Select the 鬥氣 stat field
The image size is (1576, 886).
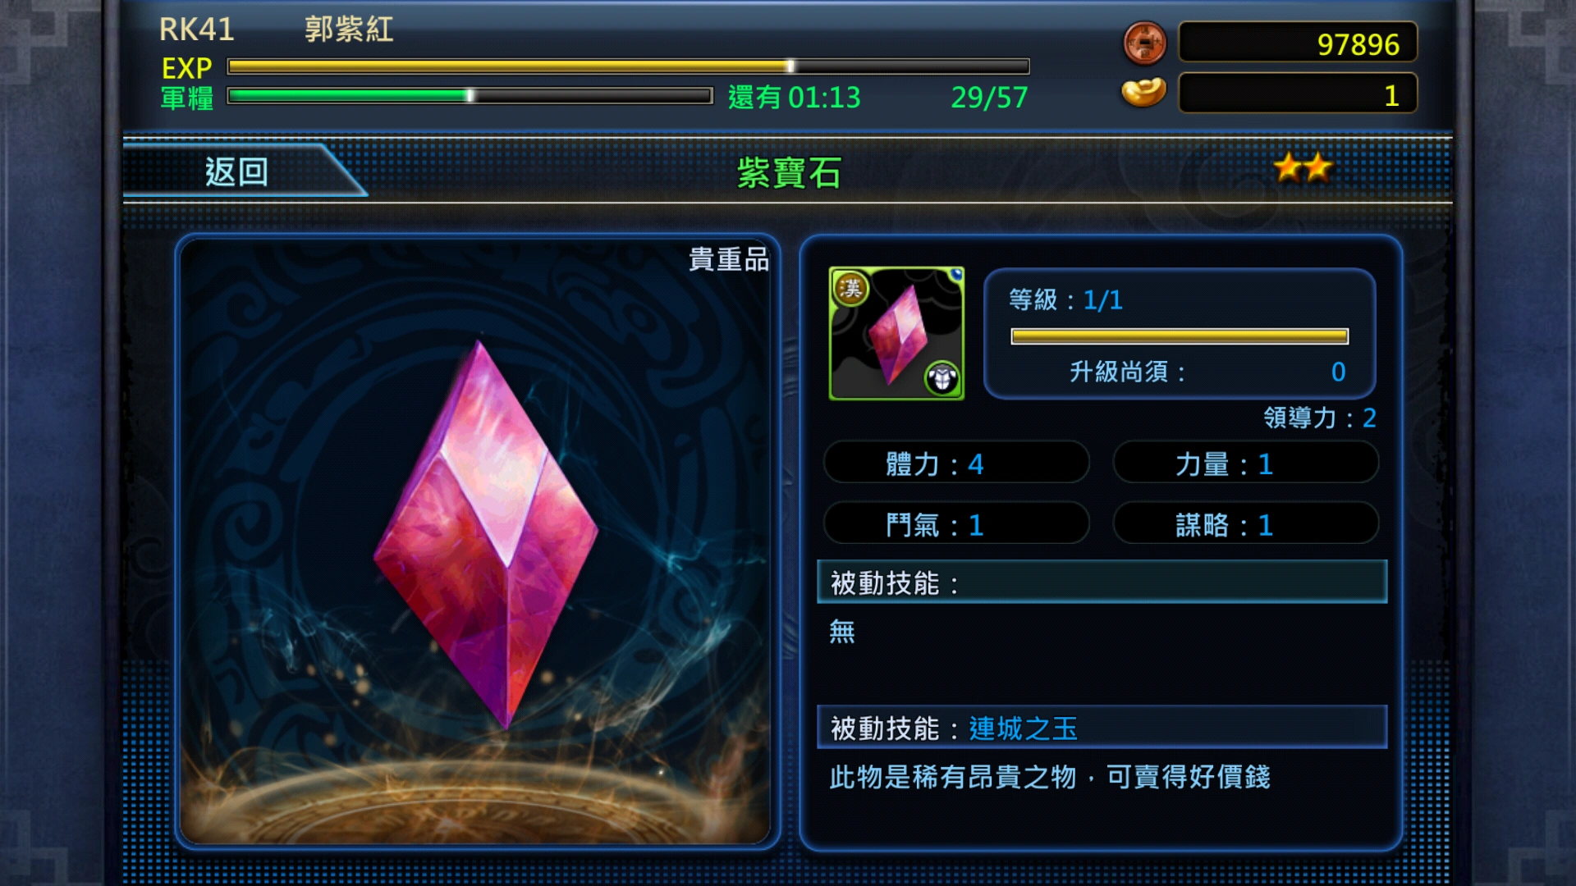pyautogui.click(x=956, y=524)
